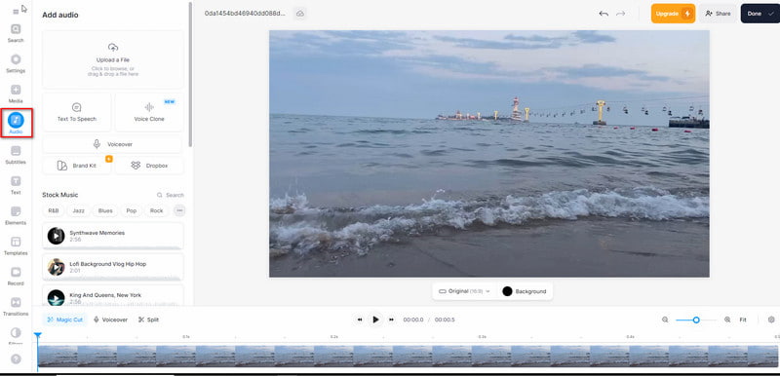Open Voice Clone option

point(149,112)
